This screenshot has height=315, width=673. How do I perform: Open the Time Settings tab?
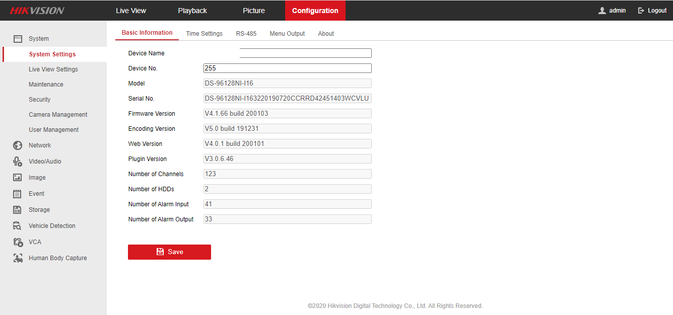pyautogui.click(x=204, y=34)
